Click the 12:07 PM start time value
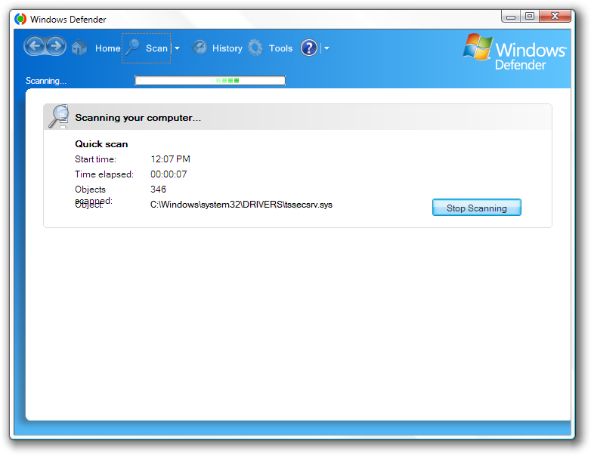The width and height of the screenshot is (591, 456). point(170,159)
